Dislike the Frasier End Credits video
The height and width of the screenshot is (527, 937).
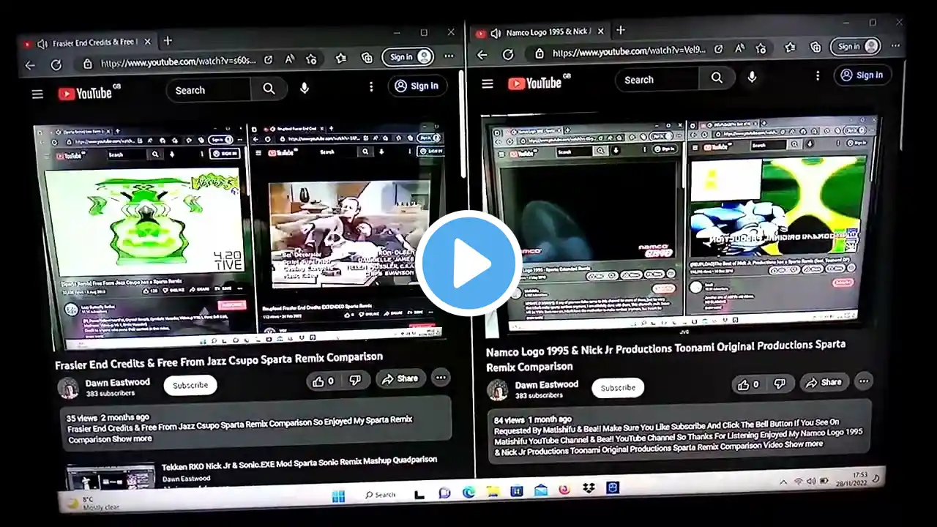point(355,380)
